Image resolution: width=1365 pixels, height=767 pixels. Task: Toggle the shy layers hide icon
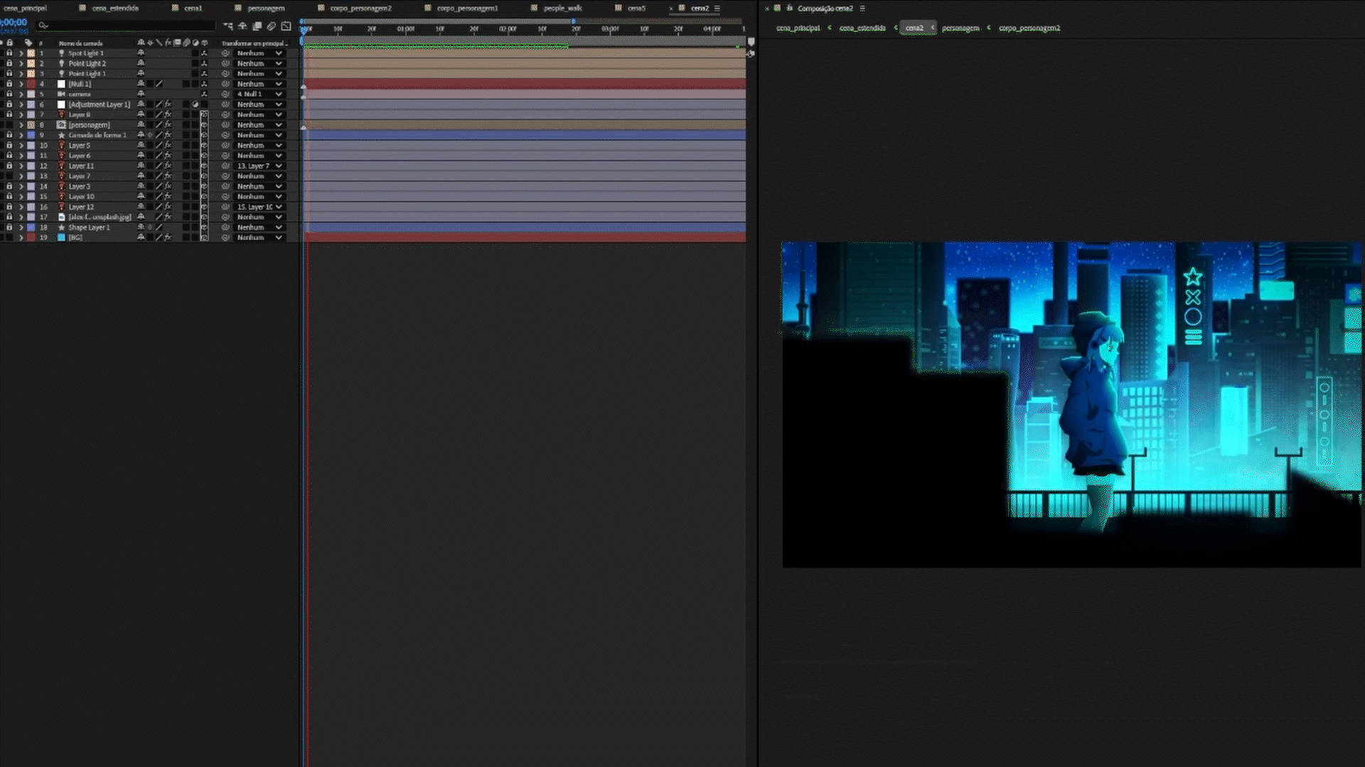(x=242, y=26)
